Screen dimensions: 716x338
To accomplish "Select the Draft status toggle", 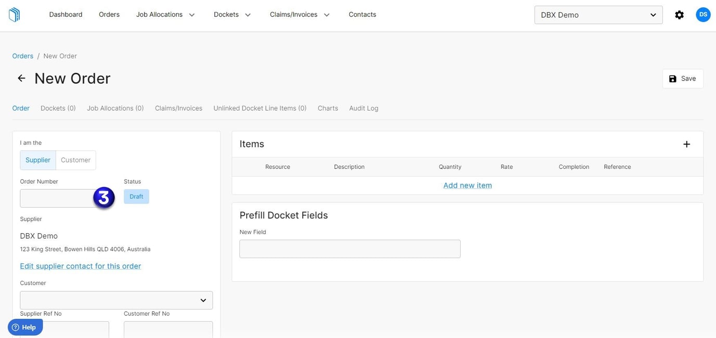I will pos(136,196).
